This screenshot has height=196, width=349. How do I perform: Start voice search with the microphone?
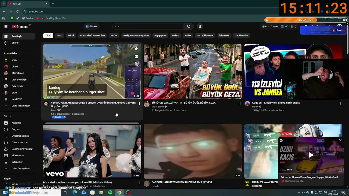200,26
